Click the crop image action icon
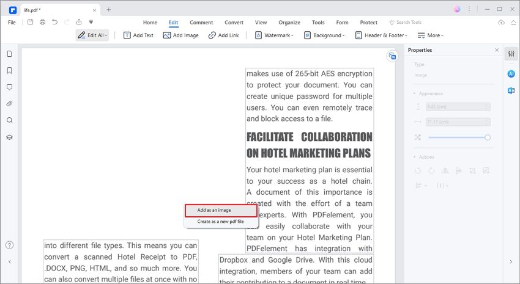Image resolution: width=520 pixels, height=284 pixels. click(472, 171)
